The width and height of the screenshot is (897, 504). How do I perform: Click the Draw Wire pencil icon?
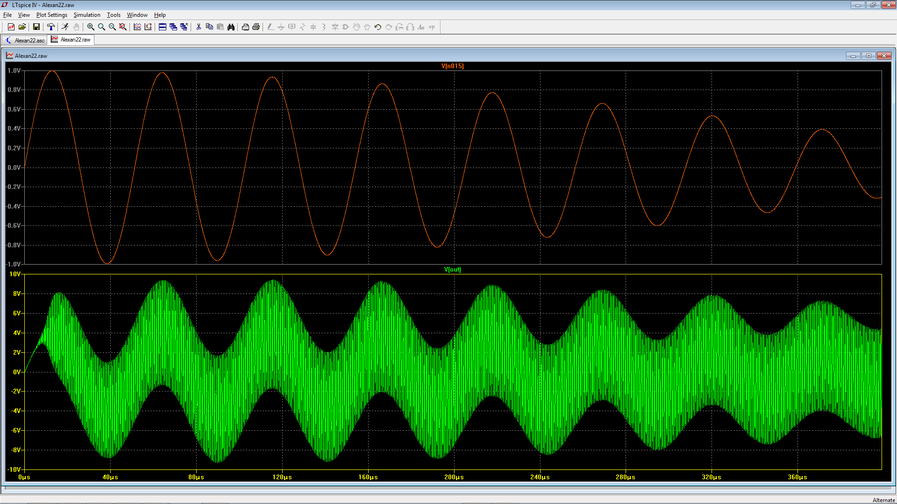(x=271, y=27)
